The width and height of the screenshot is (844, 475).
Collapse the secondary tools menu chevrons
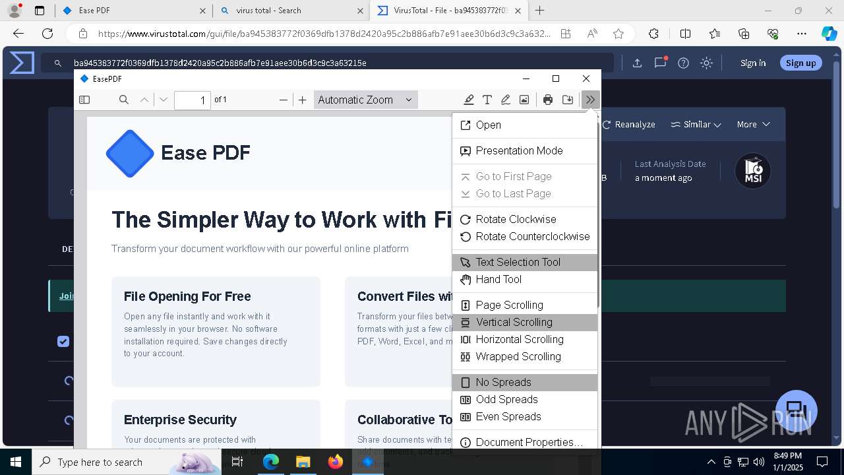(x=590, y=100)
